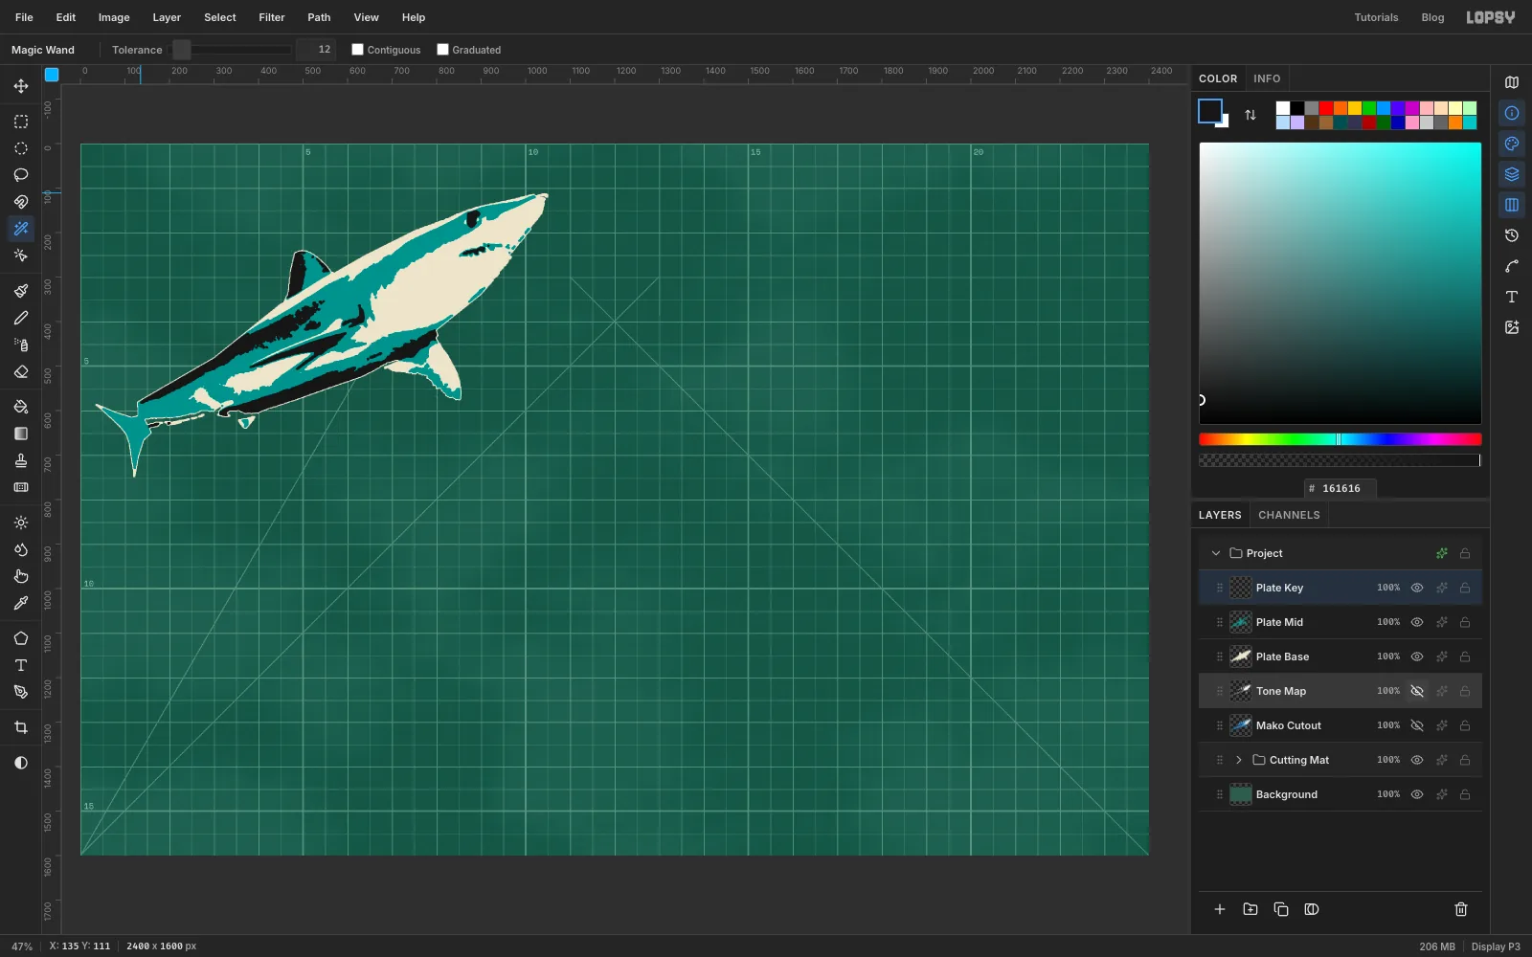Viewport: 1532px width, 957px height.
Task: Open the File menu
Action: 24,17
